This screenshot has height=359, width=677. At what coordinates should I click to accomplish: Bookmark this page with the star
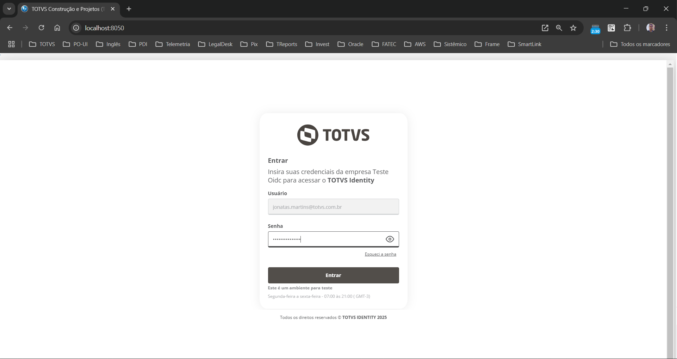click(573, 28)
